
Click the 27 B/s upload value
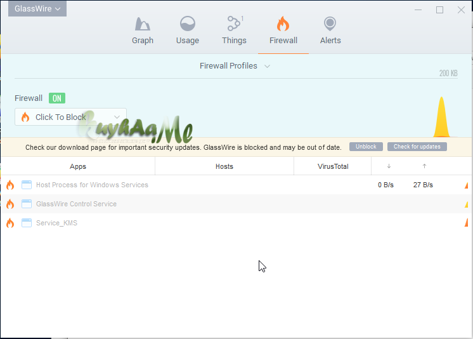coord(423,185)
